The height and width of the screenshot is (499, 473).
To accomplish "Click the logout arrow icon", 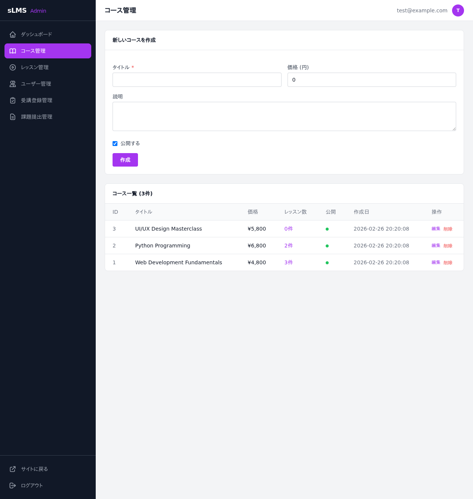I will (x=13, y=486).
